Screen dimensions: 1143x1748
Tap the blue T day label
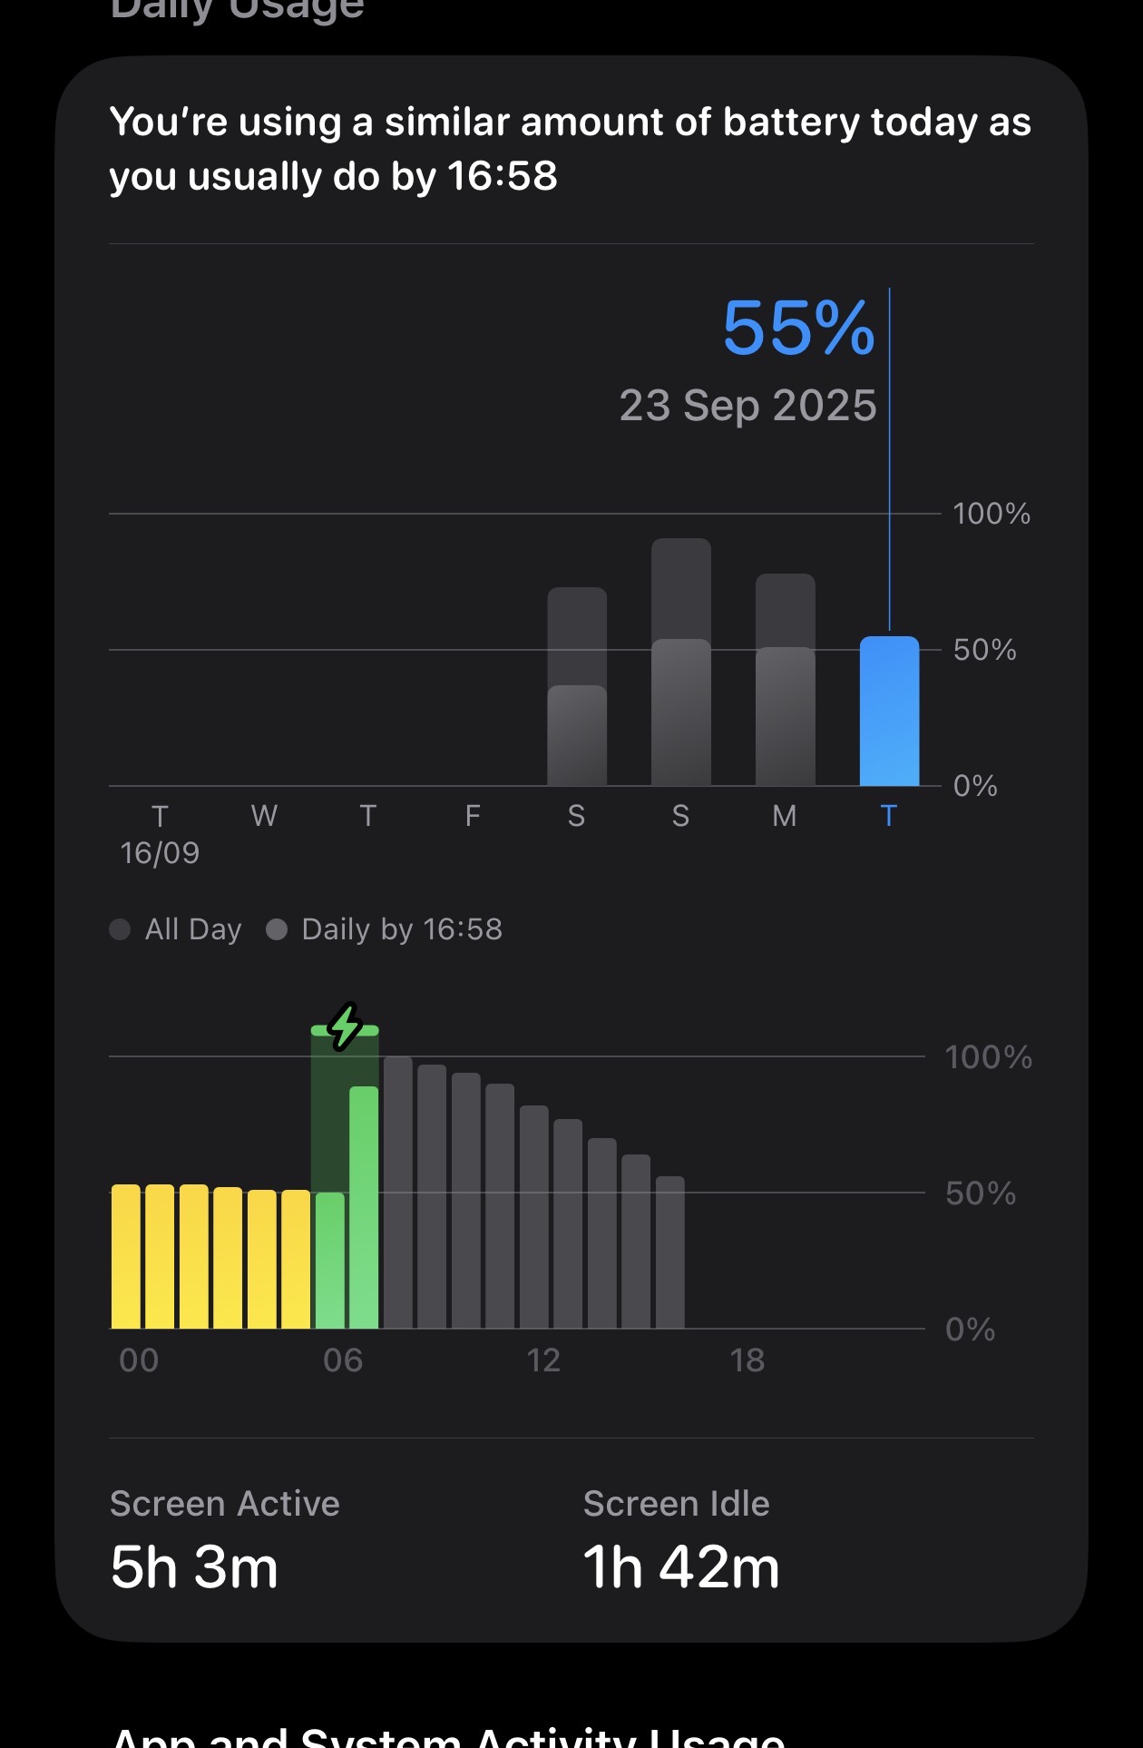point(889,816)
